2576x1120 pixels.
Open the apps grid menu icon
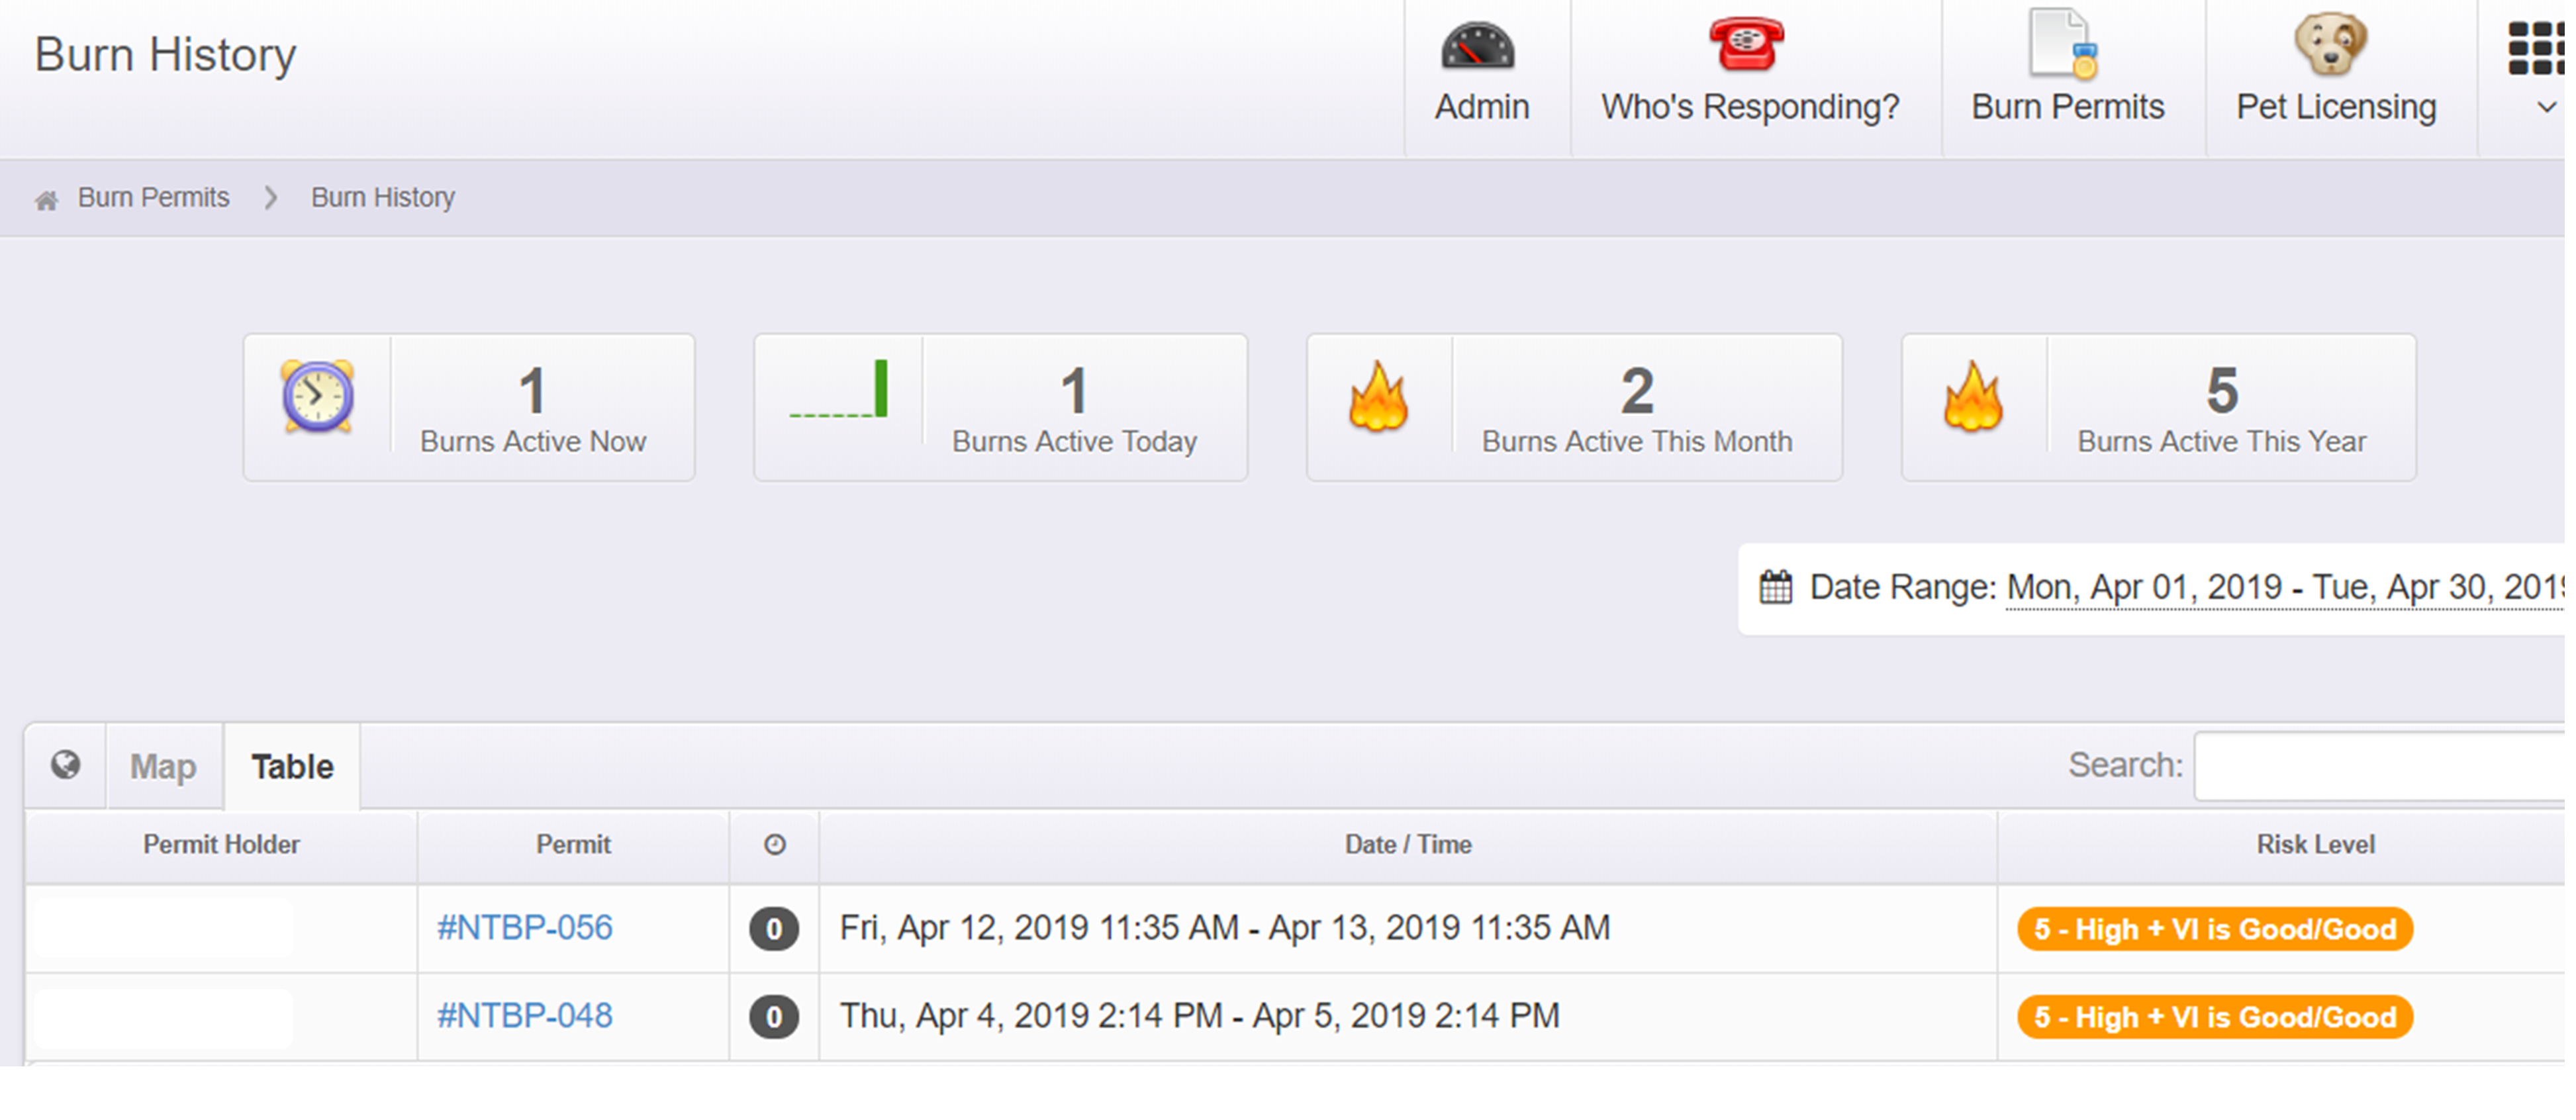[x=2536, y=48]
